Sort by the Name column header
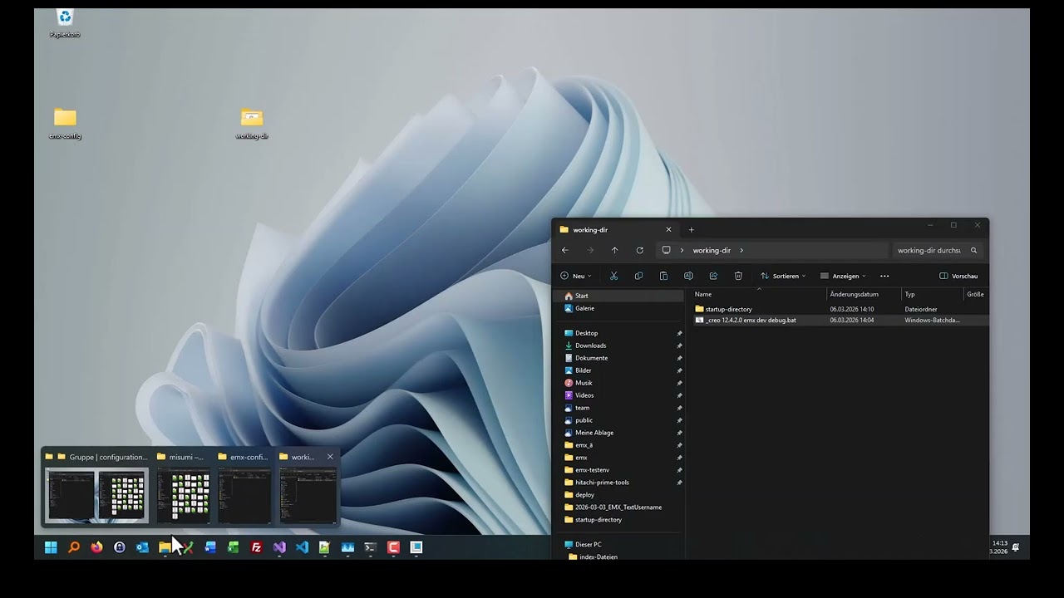1064x598 pixels. click(x=703, y=294)
